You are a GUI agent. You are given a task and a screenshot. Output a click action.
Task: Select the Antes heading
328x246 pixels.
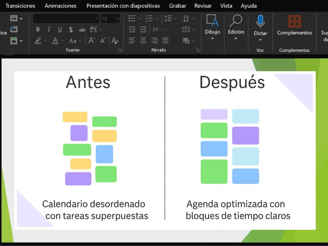pyautogui.click(x=88, y=82)
